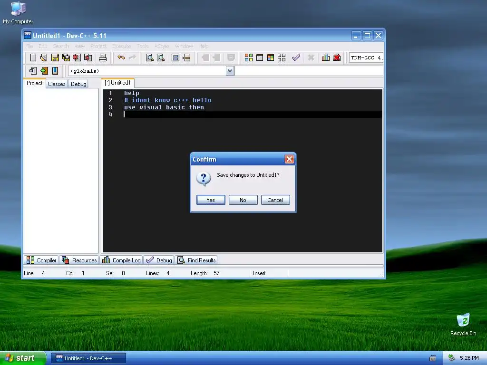This screenshot has height=365, width=487.
Task: Open the Compile Log bottom tab
Action: click(x=121, y=260)
